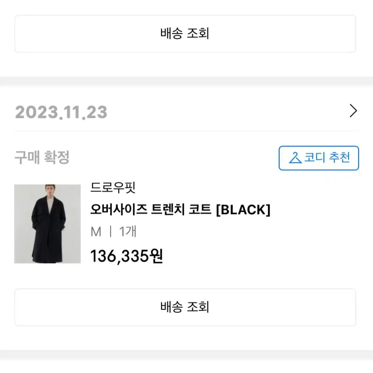Open 코디 추천 styling recommendations
The height and width of the screenshot is (373, 373).
319,158
